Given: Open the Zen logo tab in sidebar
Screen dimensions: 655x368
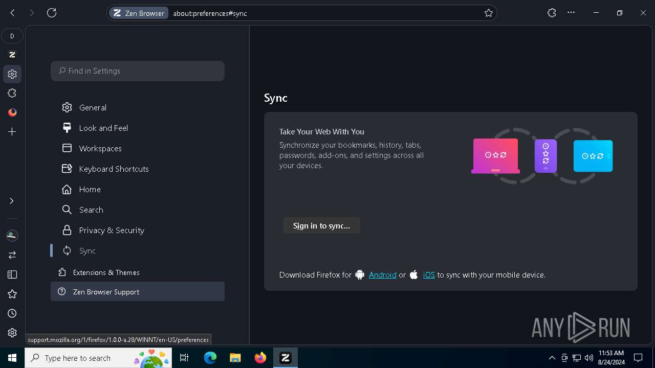Looking at the screenshot, I should [x=12, y=55].
